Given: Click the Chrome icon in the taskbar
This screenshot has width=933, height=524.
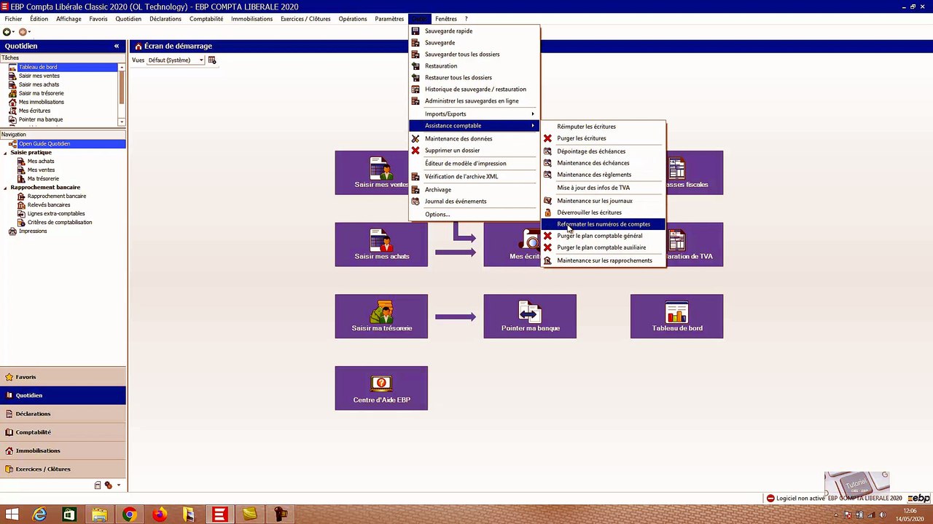Looking at the screenshot, I should 129,515.
